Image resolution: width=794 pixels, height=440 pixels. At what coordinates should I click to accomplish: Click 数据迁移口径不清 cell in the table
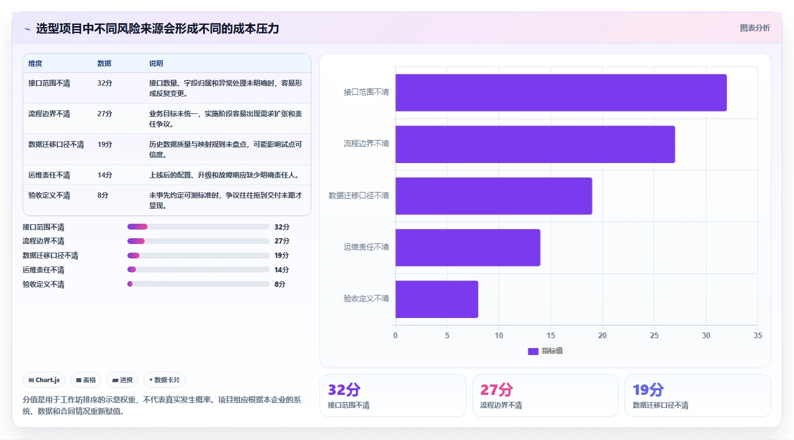pyautogui.click(x=56, y=145)
